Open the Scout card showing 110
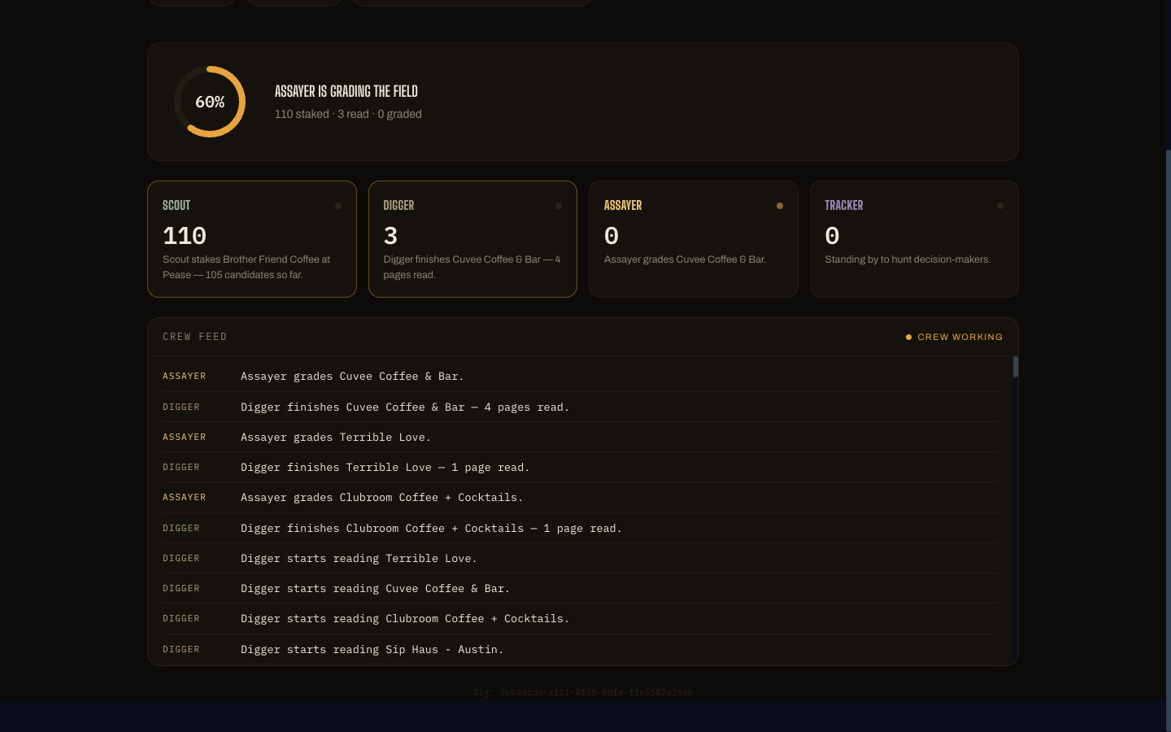The height and width of the screenshot is (732, 1171). coord(252,239)
